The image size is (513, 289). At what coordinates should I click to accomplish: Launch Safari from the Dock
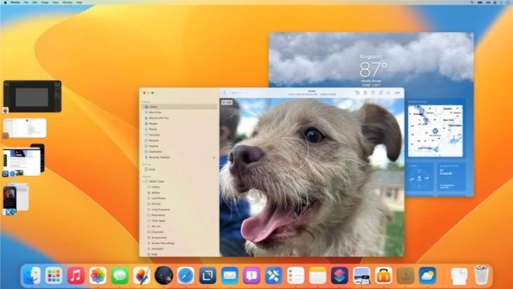[185, 275]
